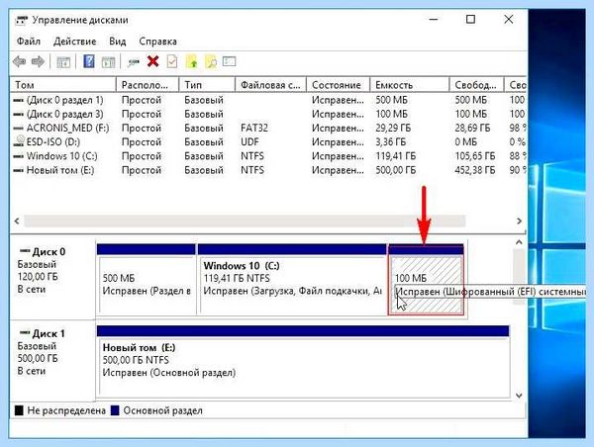This screenshot has width=594, height=447.
Task: Click the 452,38 ГБ free space value
Action: pyautogui.click(x=475, y=170)
